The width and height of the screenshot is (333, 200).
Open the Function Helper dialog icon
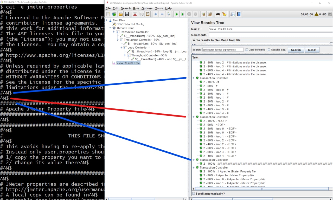pyautogui.click(x=233, y=14)
